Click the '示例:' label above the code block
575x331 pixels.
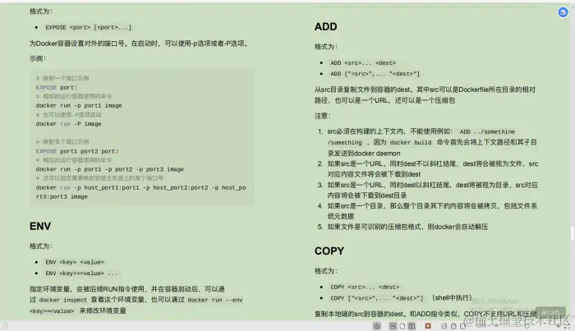point(38,58)
